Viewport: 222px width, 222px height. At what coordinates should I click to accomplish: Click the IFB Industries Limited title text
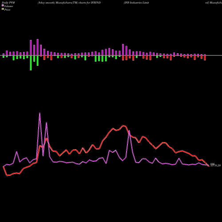[x=136, y=3]
